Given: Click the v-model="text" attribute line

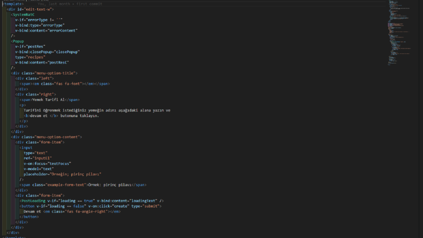Looking at the screenshot, I should coord(39,169).
